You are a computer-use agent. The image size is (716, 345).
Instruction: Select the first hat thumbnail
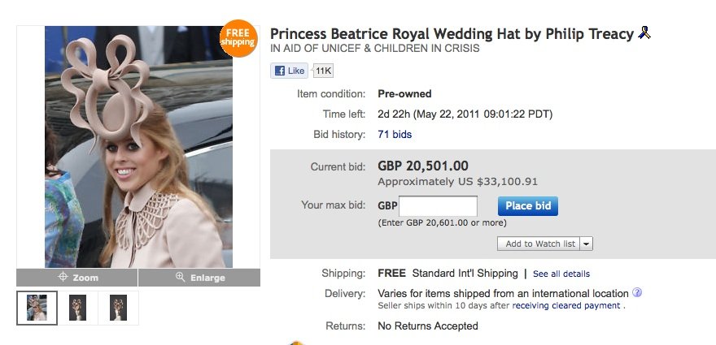[37, 308]
